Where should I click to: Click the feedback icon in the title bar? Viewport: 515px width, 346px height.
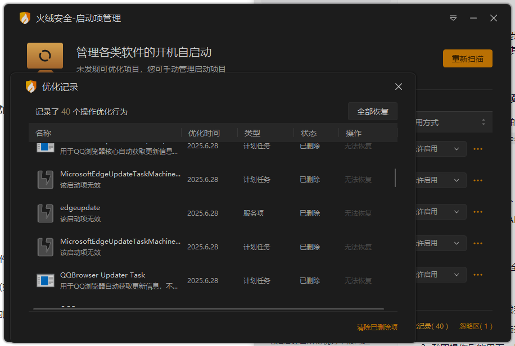pyautogui.click(x=453, y=18)
